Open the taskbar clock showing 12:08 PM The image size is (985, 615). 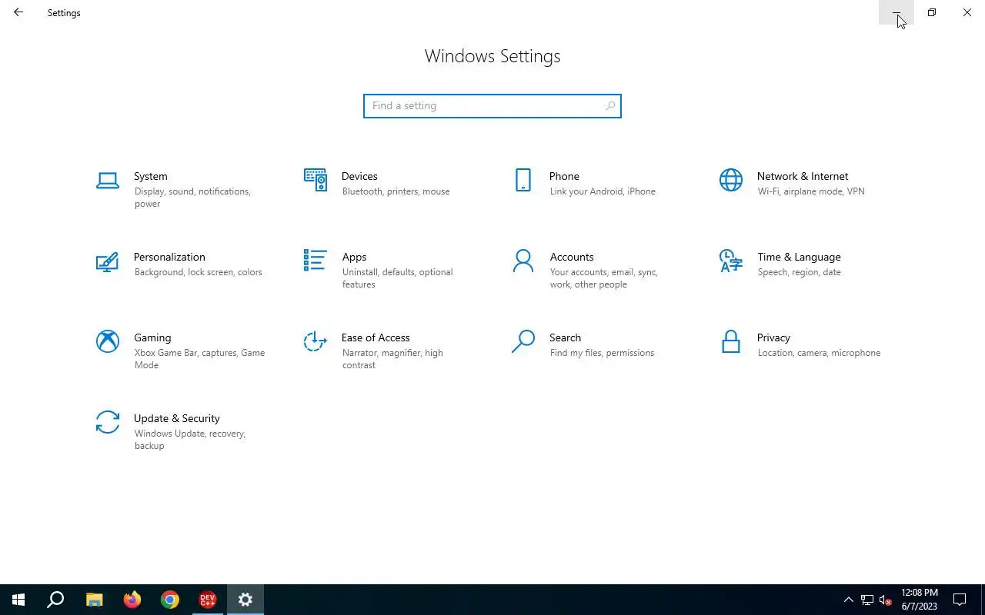click(920, 600)
